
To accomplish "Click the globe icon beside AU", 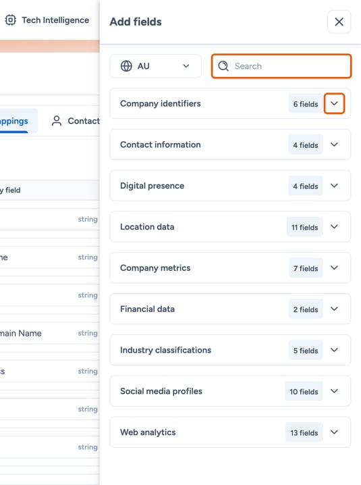I will pyautogui.click(x=126, y=66).
